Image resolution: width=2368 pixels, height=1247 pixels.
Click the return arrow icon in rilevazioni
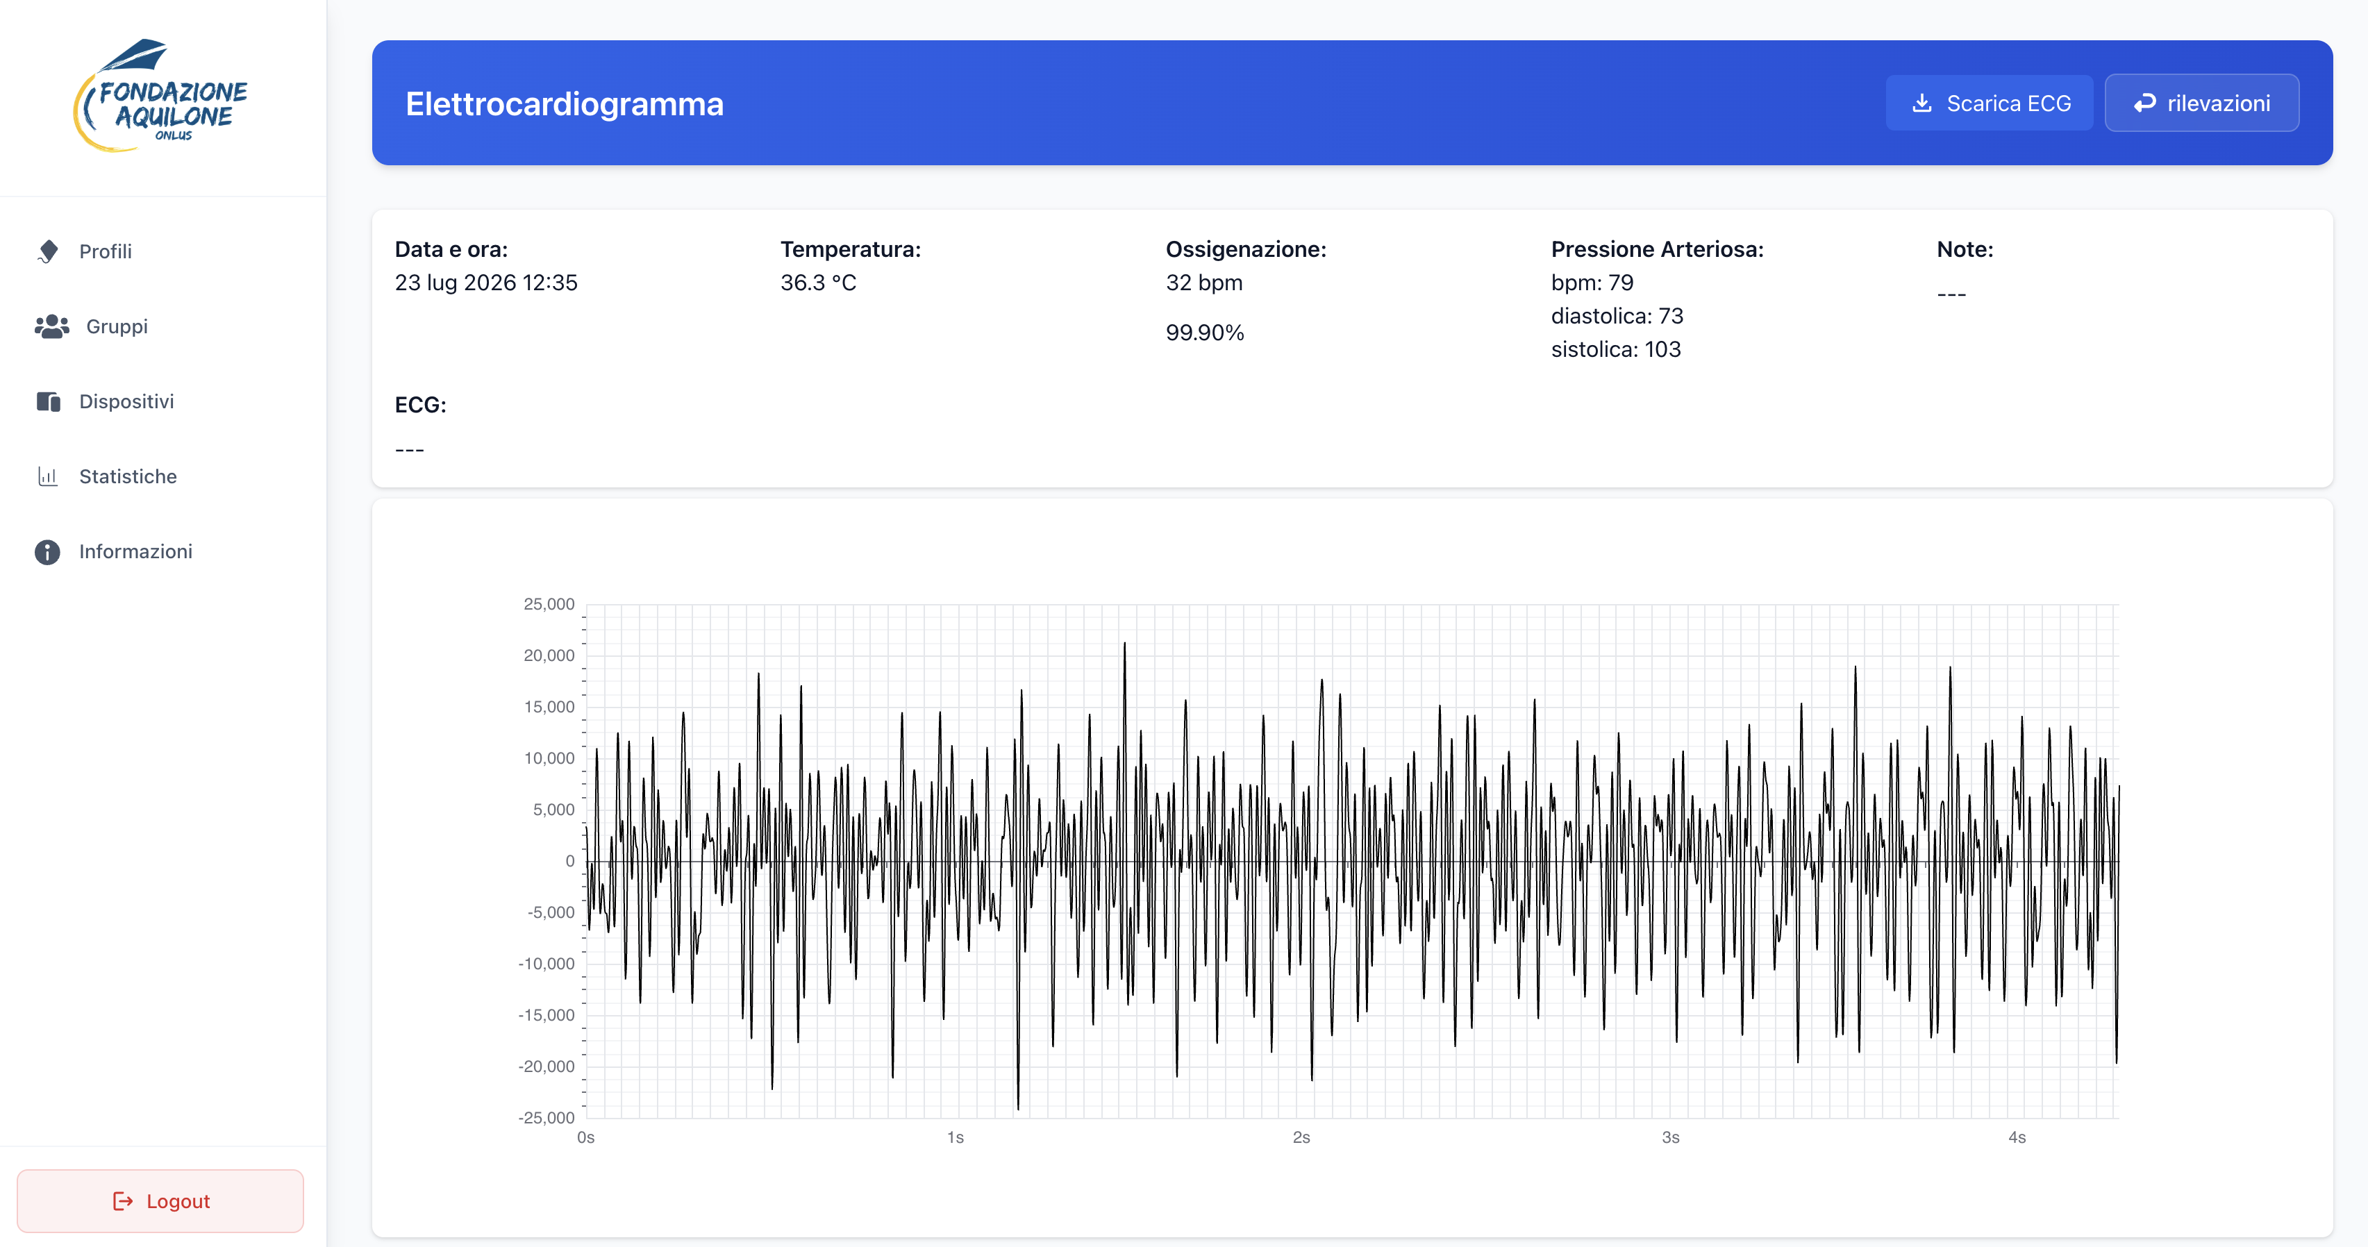tap(2144, 103)
